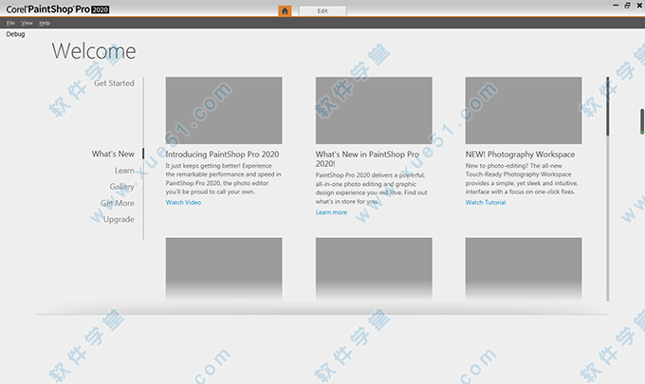Open the Home tab icon
Viewport: 645px width, 384px height.
coord(285,10)
